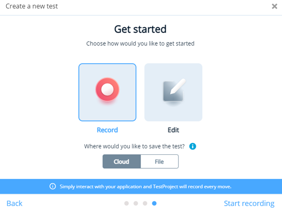This screenshot has width=282, height=210.
Task: Jump to the second step dot
Action: pyautogui.click(x=136, y=204)
